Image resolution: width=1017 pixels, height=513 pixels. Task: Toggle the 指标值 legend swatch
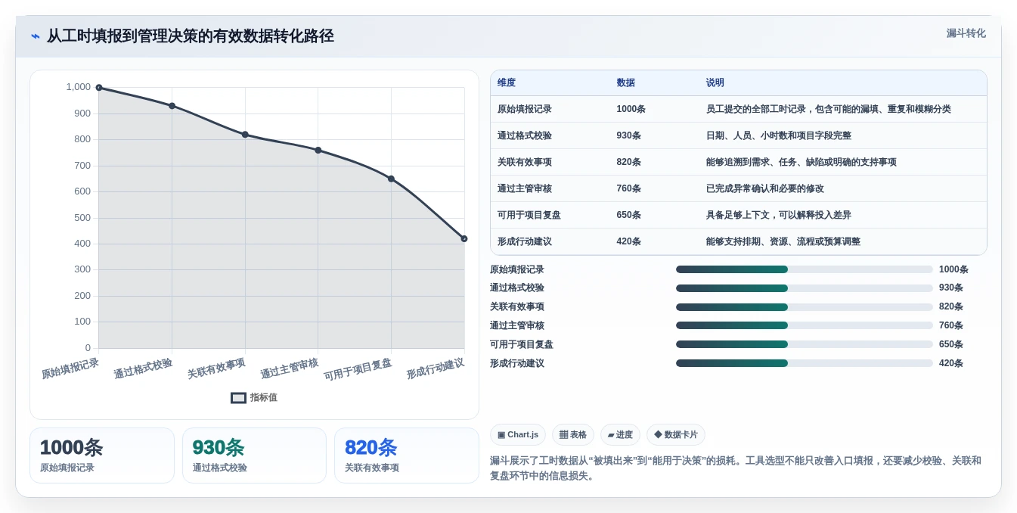point(238,397)
